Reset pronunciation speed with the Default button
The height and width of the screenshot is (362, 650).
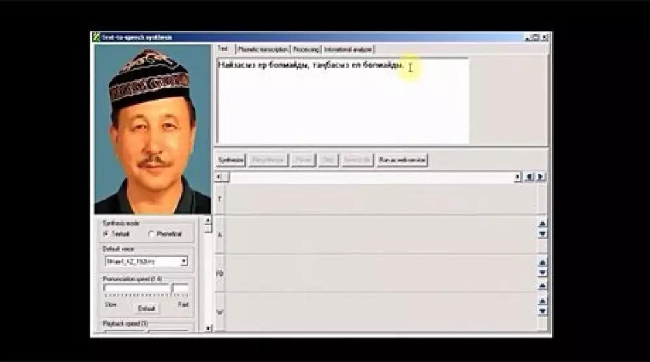(x=147, y=308)
